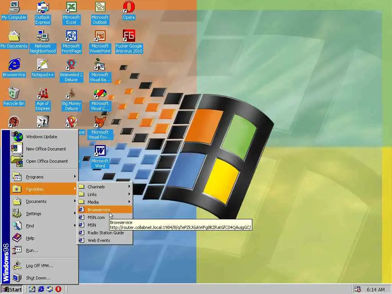Image resolution: width=392 pixels, height=294 pixels.
Task: Click the Show Desktop quick launch icon
Action: coord(32,289)
